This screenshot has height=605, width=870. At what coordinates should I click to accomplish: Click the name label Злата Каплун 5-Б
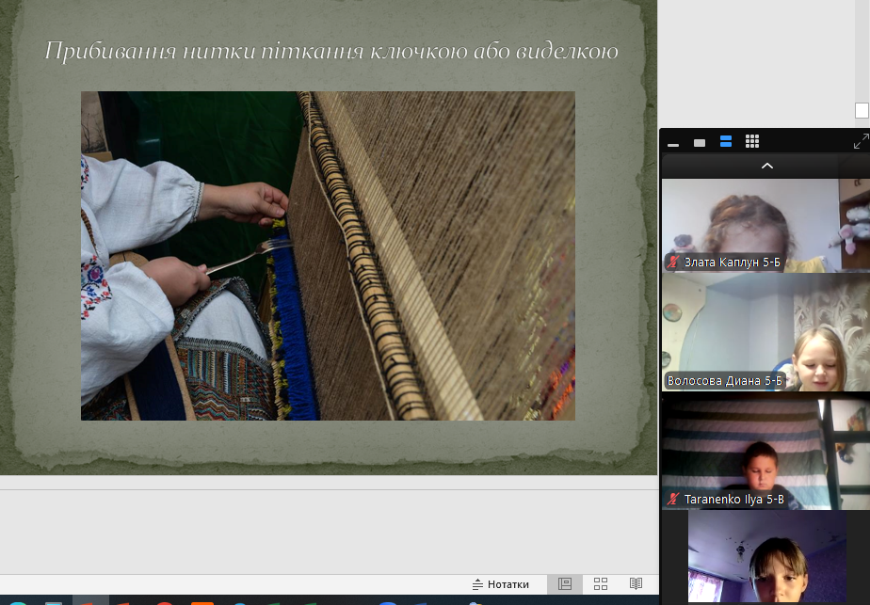732,262
